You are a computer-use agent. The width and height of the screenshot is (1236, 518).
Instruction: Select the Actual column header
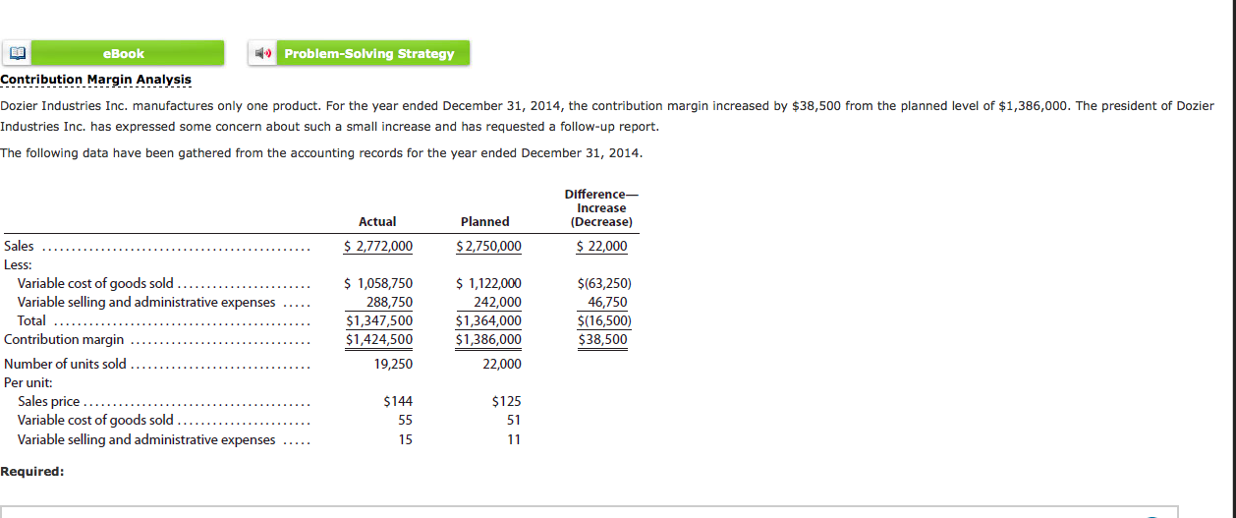[378, 222]
